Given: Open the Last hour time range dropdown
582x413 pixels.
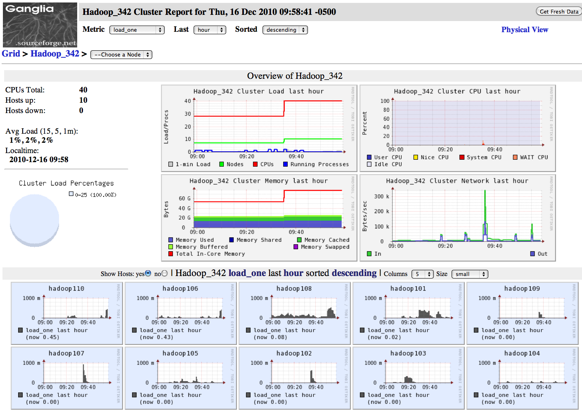Looking at the screenshot, I should [x=210, y=30].
